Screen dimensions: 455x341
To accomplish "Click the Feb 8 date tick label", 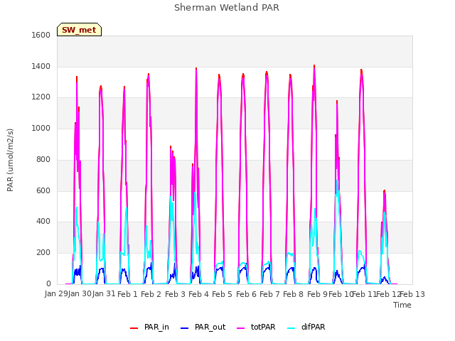I will coord(294,294).
